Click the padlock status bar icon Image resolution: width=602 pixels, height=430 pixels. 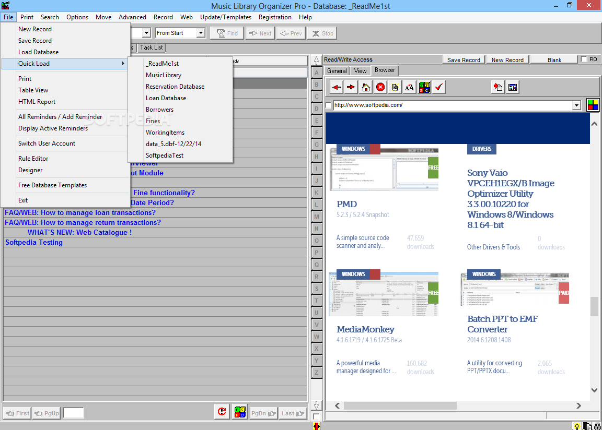597,426
